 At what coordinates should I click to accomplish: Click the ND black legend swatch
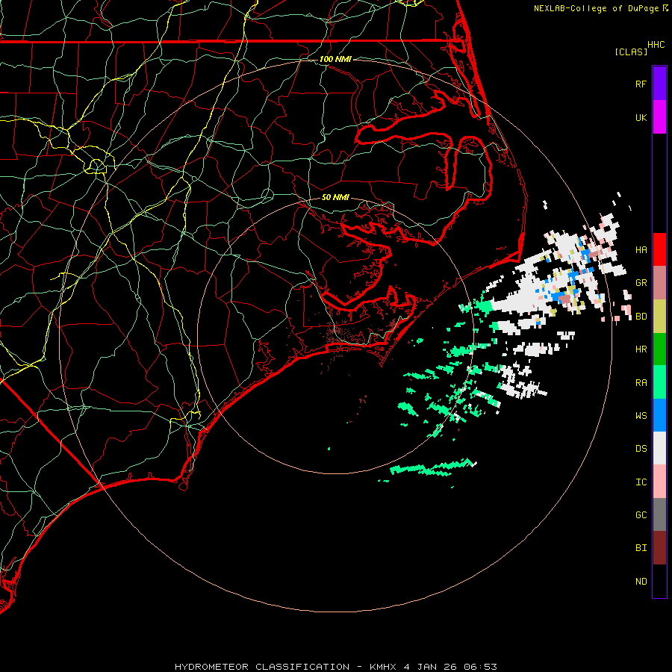(x=659, y=581)
